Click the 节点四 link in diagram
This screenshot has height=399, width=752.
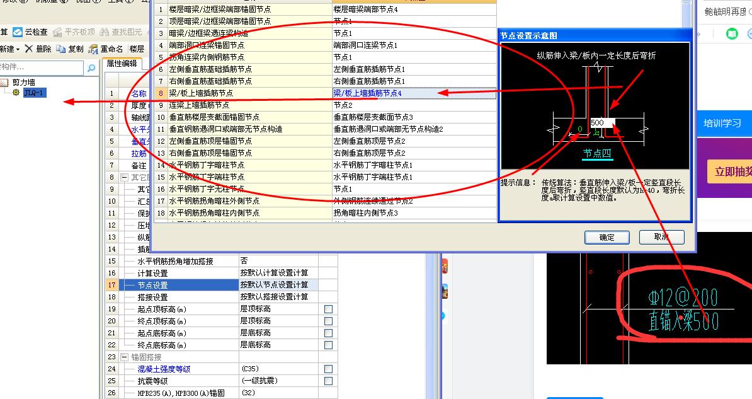597,154
